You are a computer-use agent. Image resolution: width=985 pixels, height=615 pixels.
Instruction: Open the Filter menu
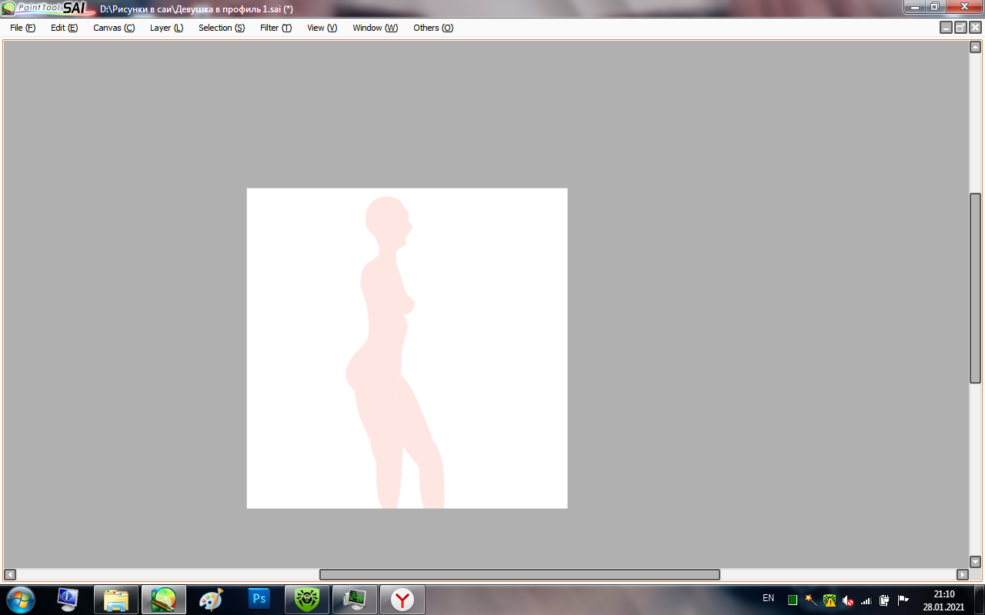click(x=275, y=28)
